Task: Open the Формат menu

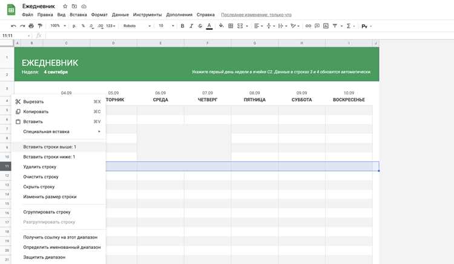Action: click(x=99, y=15)
